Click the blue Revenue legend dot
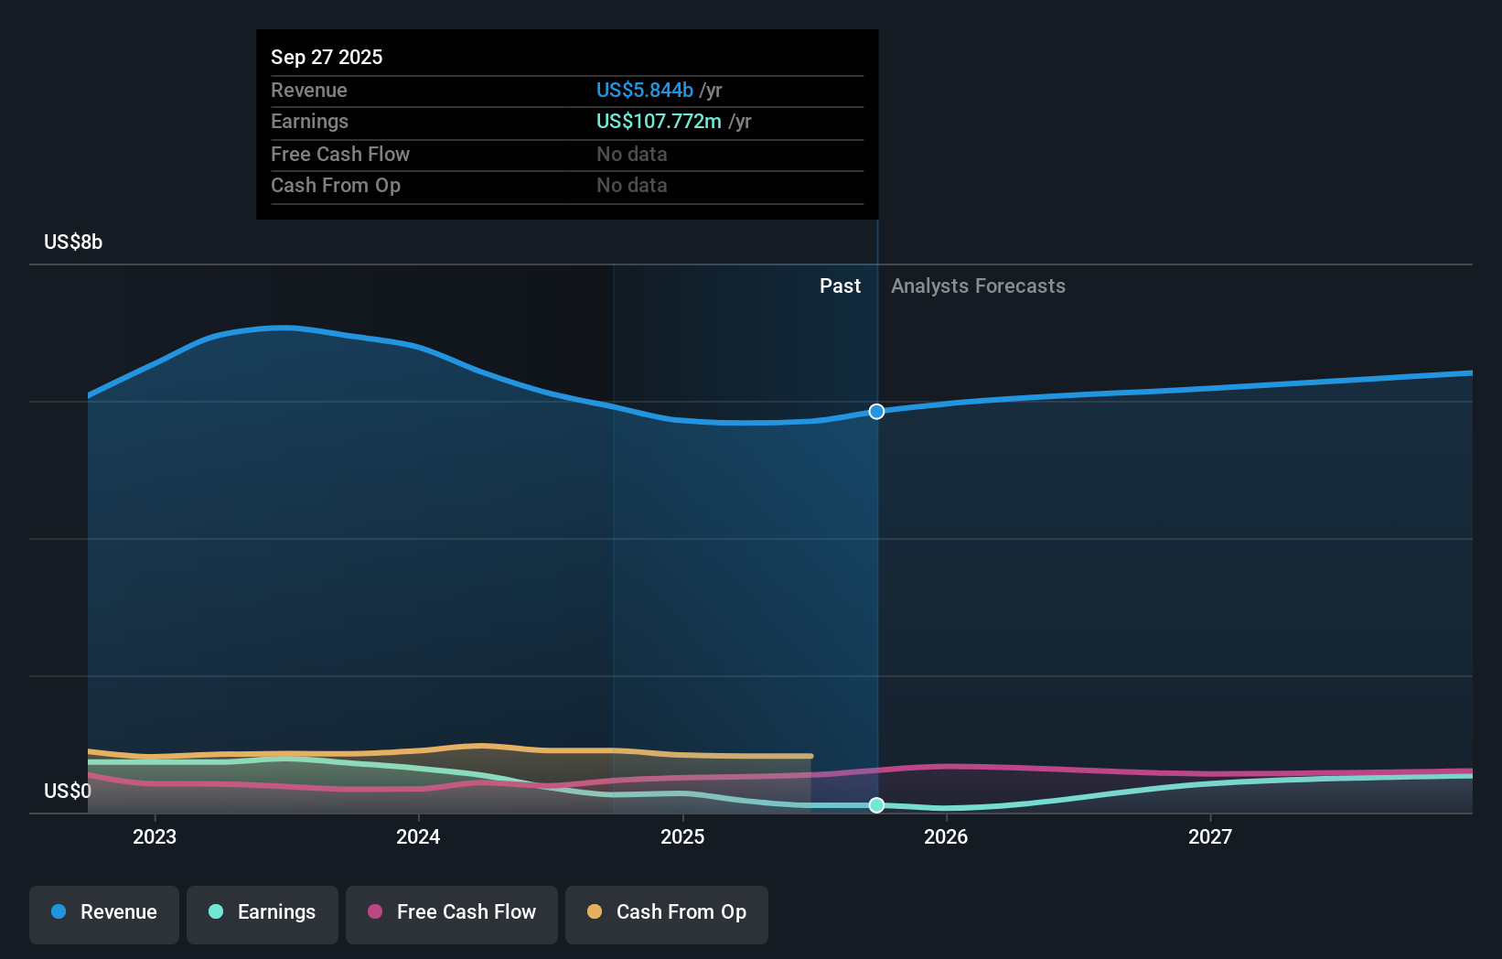Image resolution: width=1502 pixels, height=959 pixels. [x=59, y=912]
